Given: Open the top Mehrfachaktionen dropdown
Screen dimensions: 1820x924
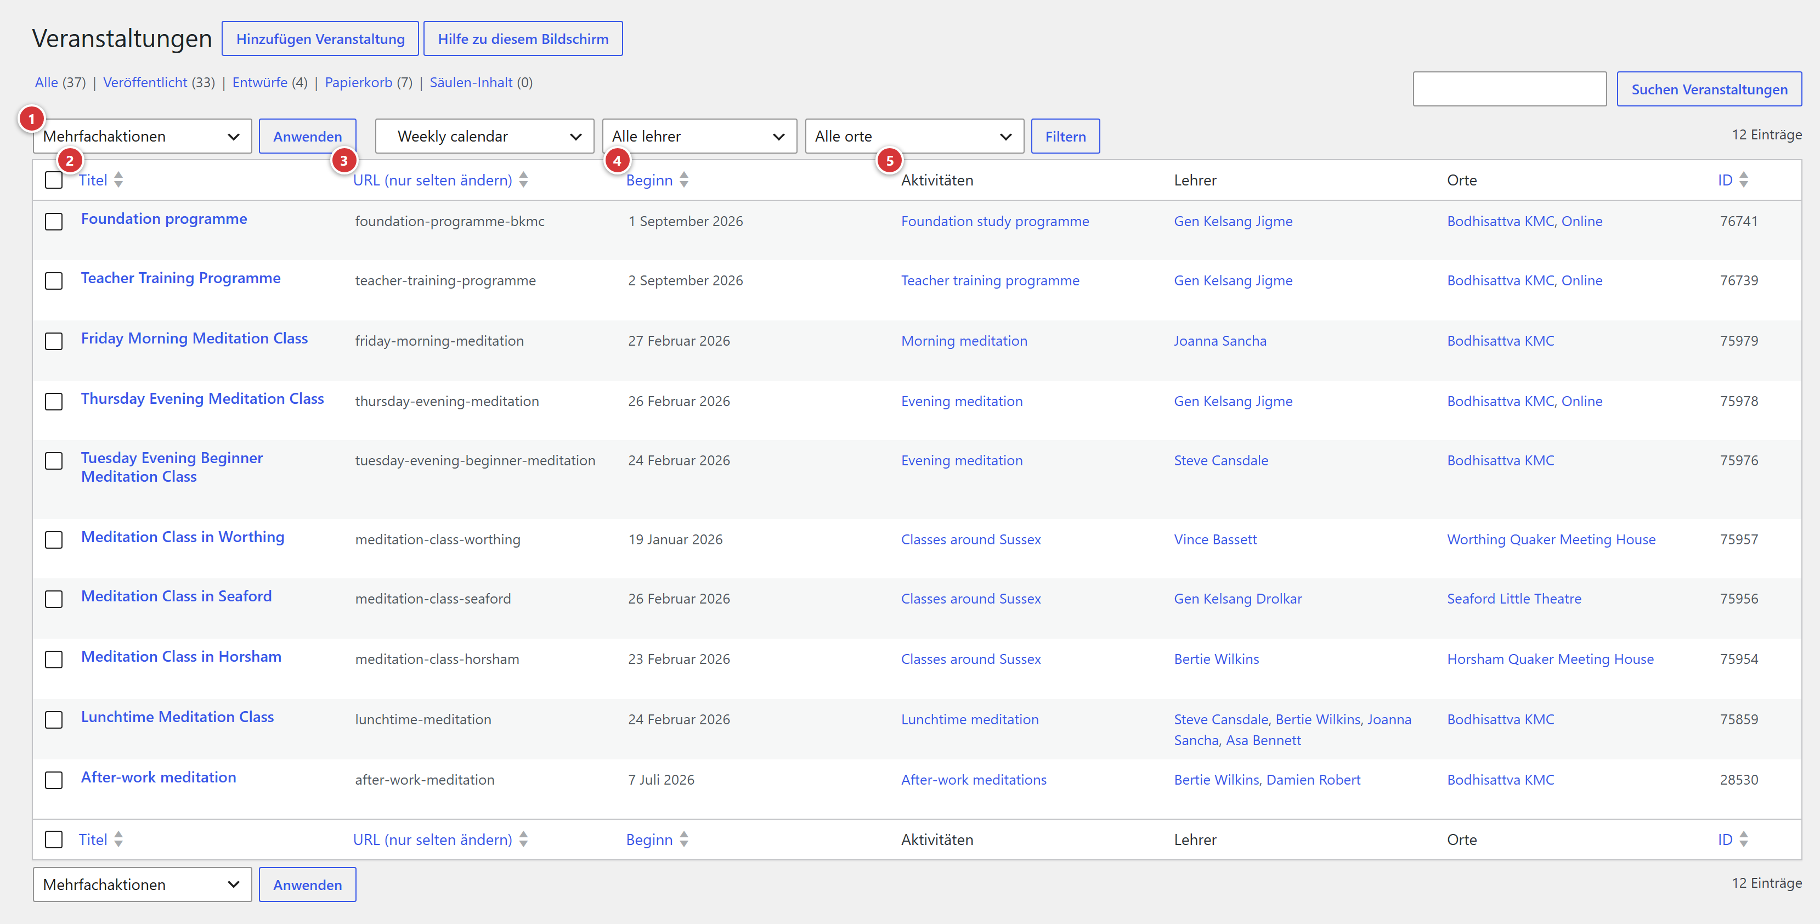Looking at the screenshot, I should tap(142, 136).
